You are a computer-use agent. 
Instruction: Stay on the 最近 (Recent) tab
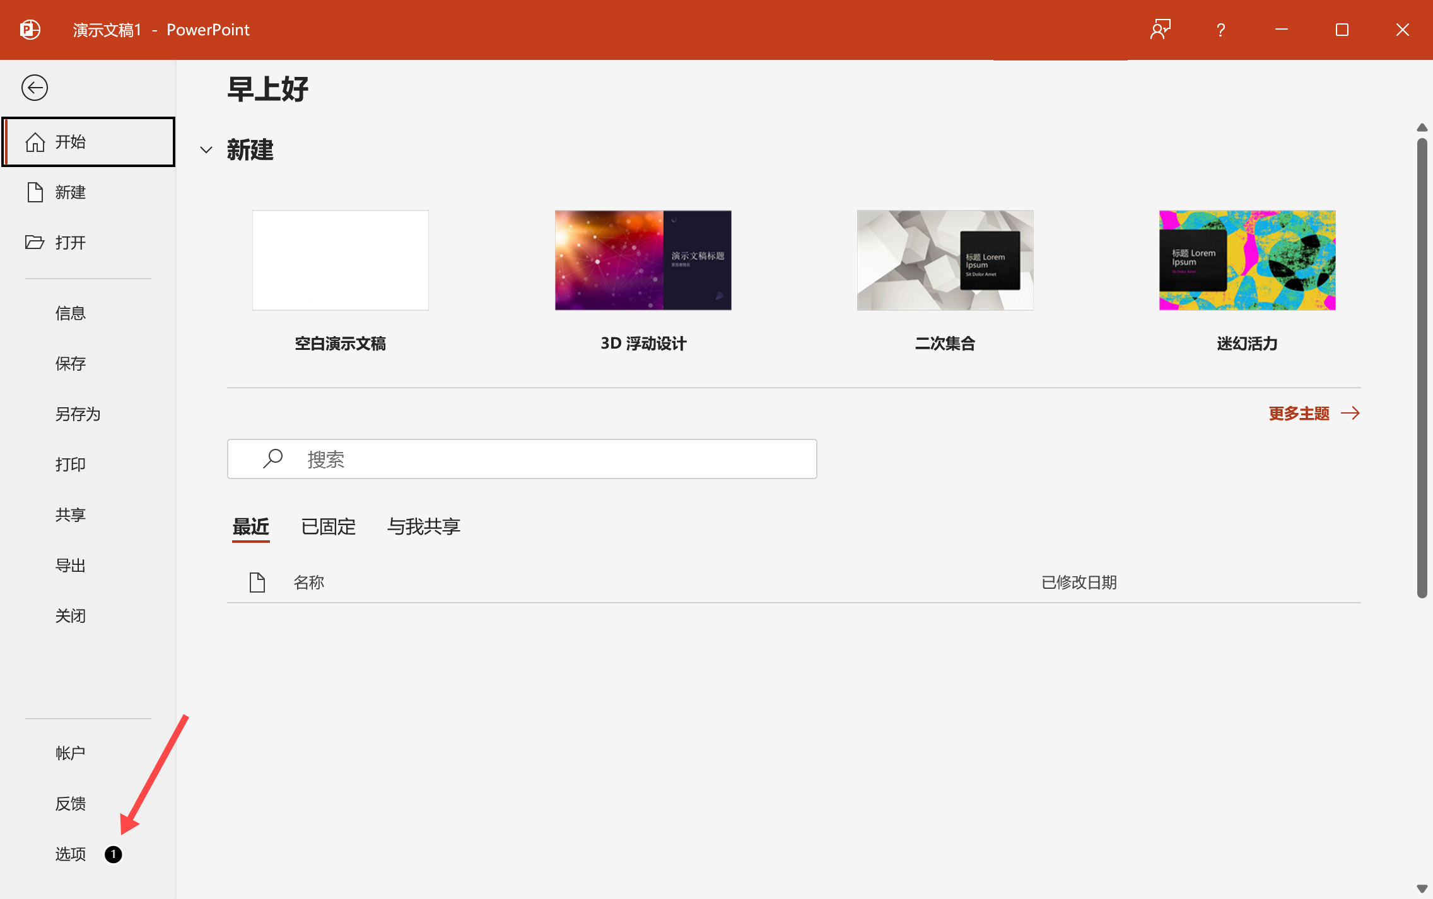click(x=250, y=527)
